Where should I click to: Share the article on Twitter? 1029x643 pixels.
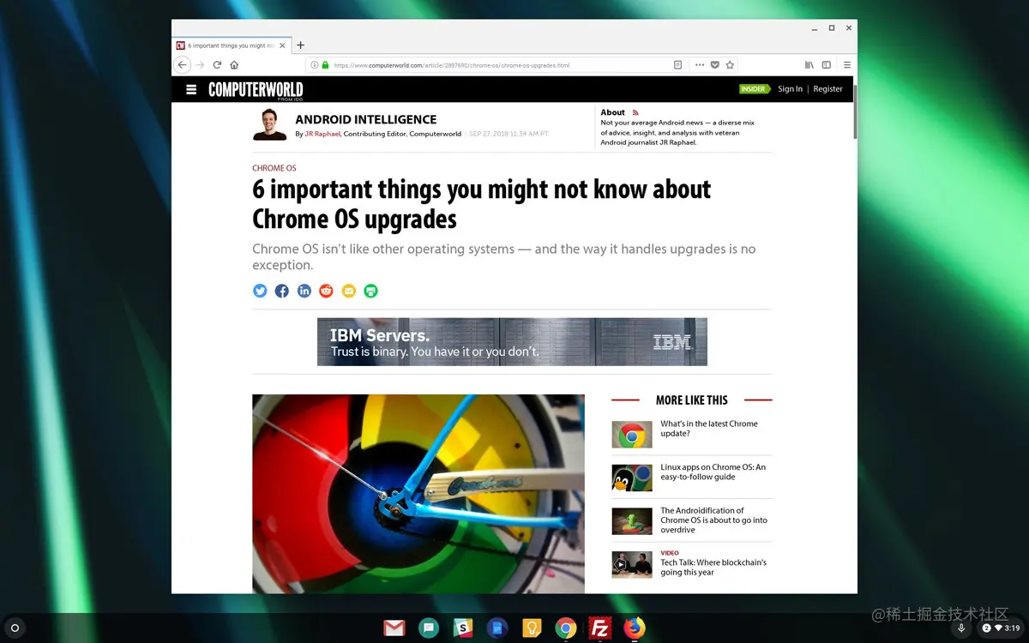pyautogui.click(x=260, y=291)
